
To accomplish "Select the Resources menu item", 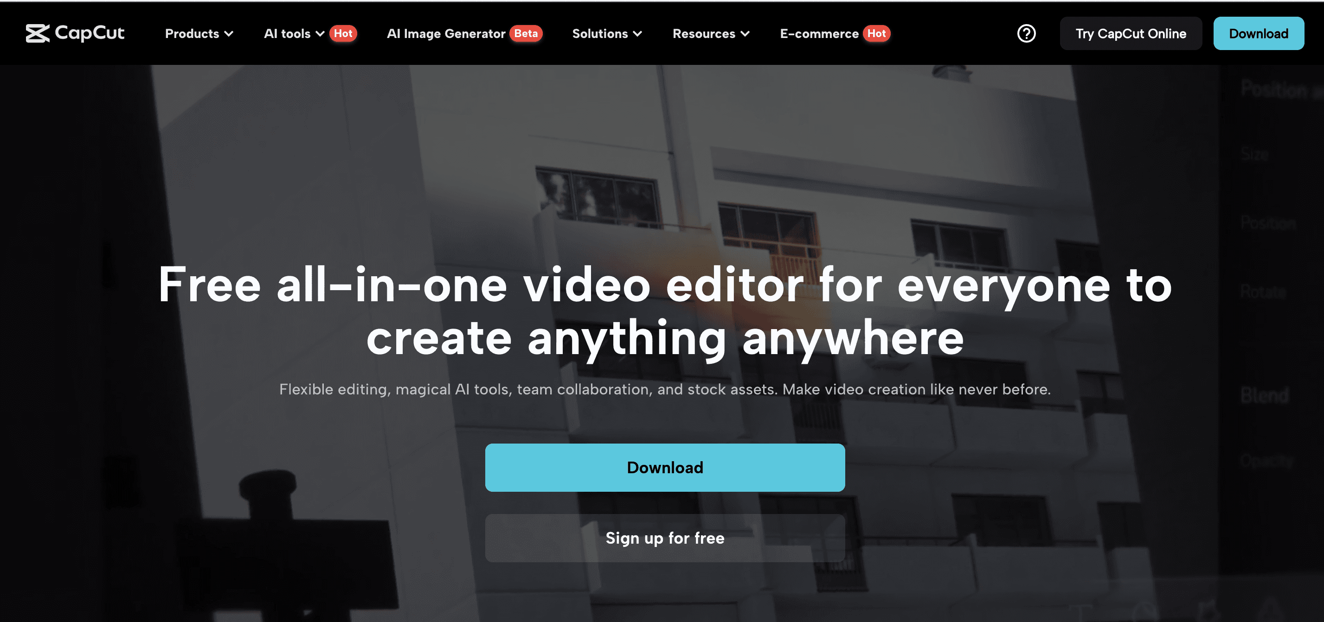I will 710,34.
